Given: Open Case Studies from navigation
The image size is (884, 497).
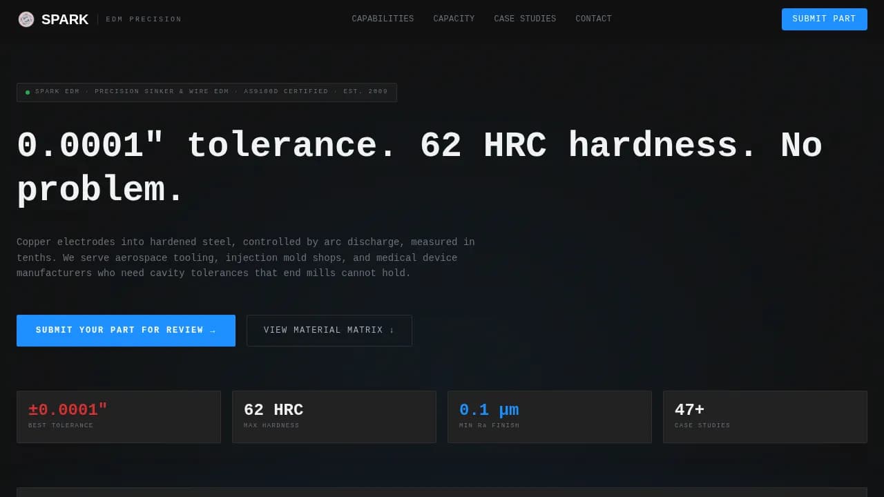Looking at the screenshot, I should tap(525, 19).
